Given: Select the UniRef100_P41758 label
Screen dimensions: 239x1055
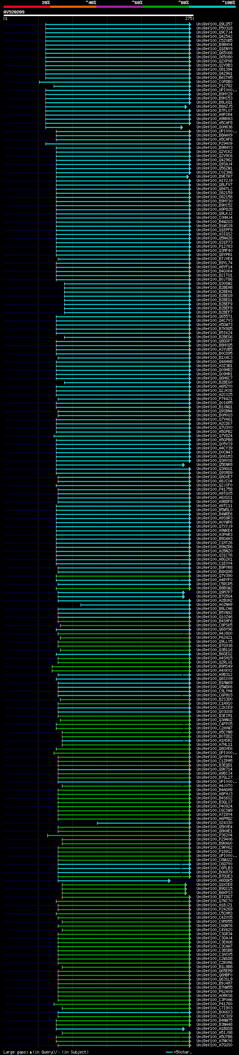Looking at the screenshot, I should 214,490.
